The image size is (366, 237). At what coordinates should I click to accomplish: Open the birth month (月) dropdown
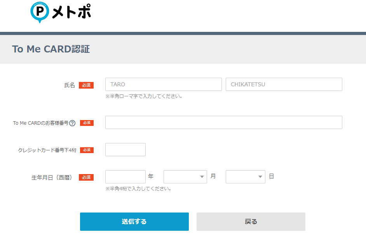click(x=185, y=177)
